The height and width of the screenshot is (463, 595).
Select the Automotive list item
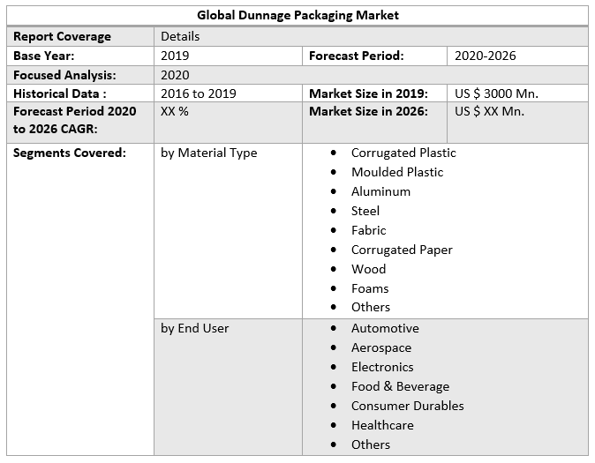click(x=385, y=328)
